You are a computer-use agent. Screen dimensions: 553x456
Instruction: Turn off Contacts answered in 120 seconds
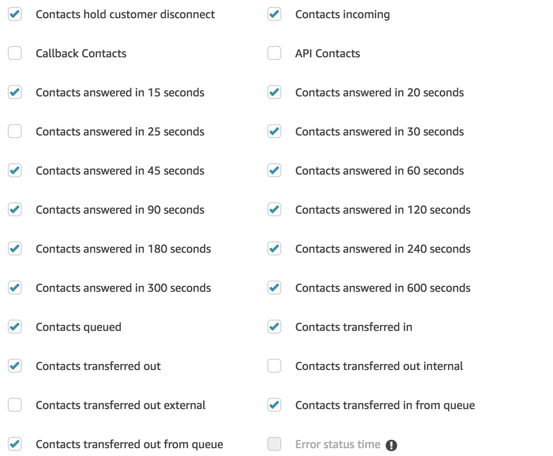[274, 209]
